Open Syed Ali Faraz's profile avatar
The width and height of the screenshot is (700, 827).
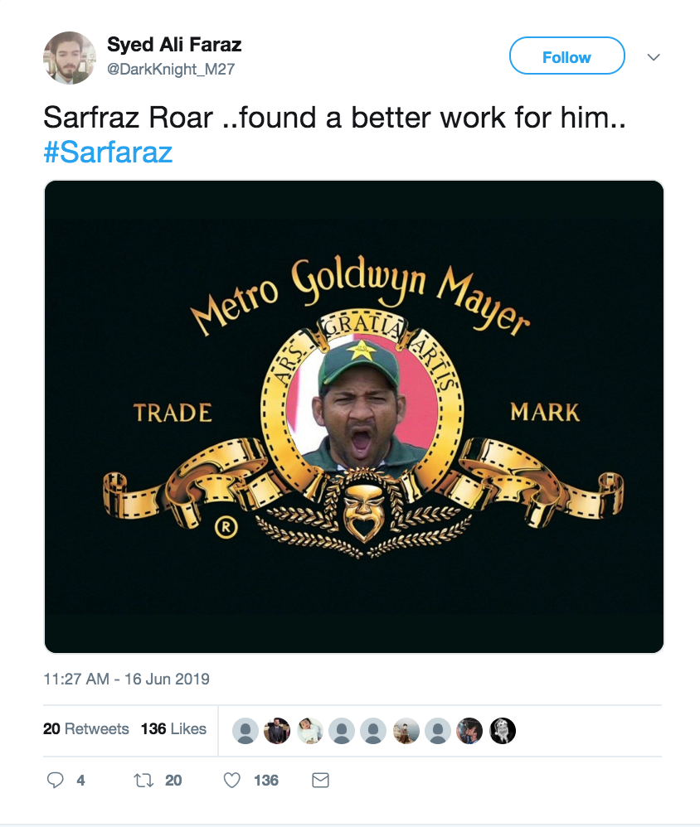(x=69, y=58)
